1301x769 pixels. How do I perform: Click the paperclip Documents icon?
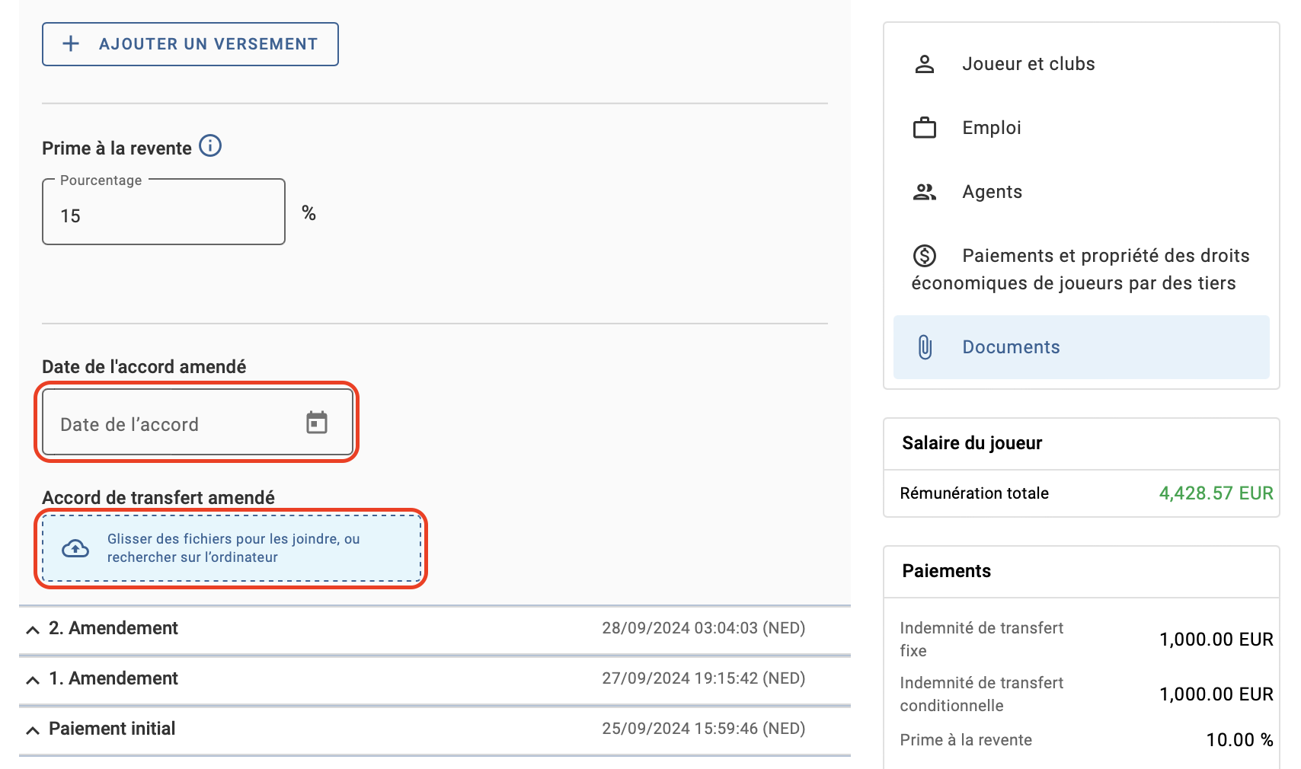925,347
